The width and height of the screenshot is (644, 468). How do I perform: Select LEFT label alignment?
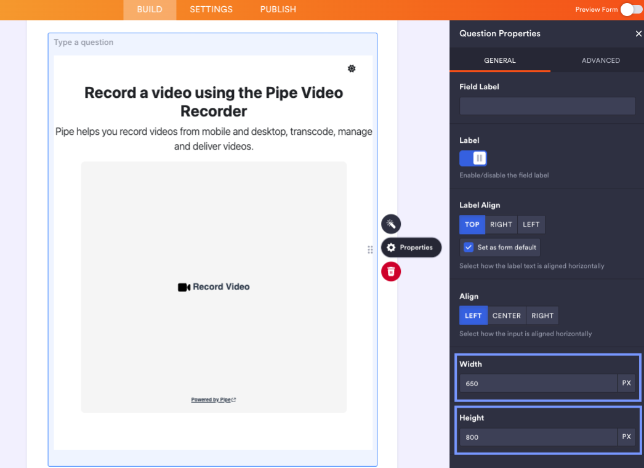coord(531,224)
